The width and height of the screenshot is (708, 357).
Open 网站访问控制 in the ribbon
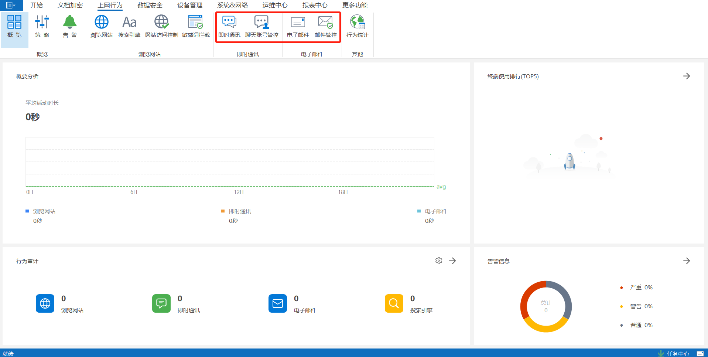161,26
